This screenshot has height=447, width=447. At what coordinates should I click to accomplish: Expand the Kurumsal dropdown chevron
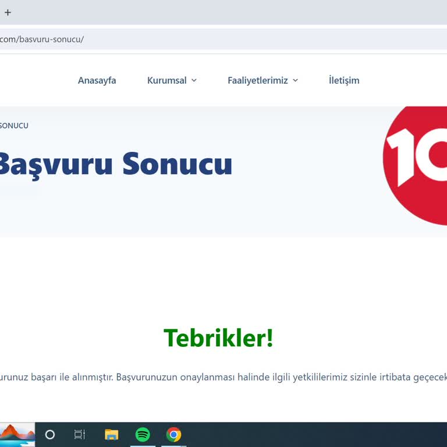pos(194,80)
